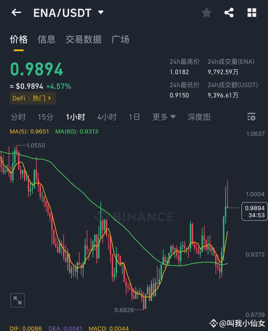The height and width of the screenshot is (331, 268).
Task: Tap the current price tag 0.9894
Action: pos(254,211)
